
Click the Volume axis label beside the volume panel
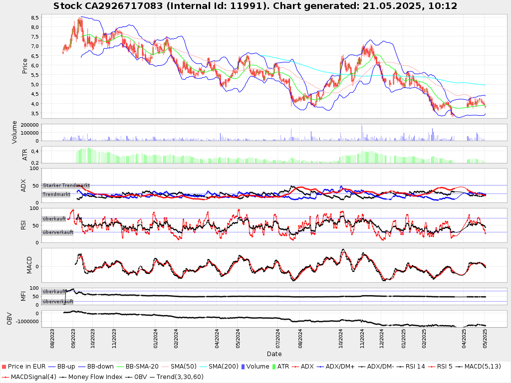click(14, 132)
